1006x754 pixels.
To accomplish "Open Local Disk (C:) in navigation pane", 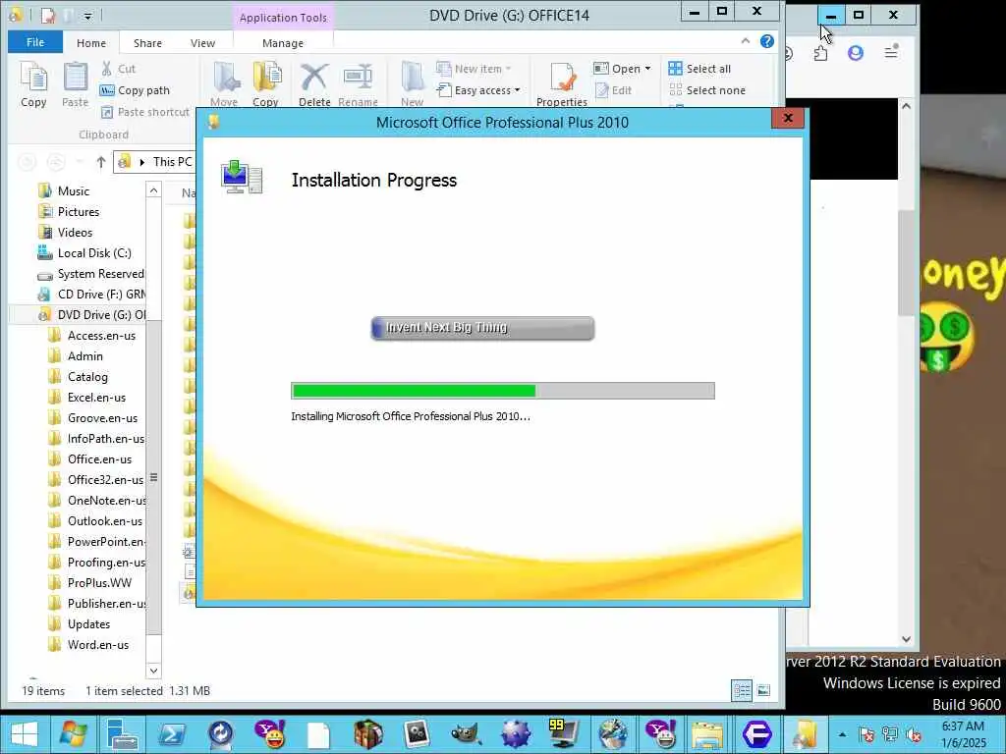I will pyautogui.click(x=94, y=253).
